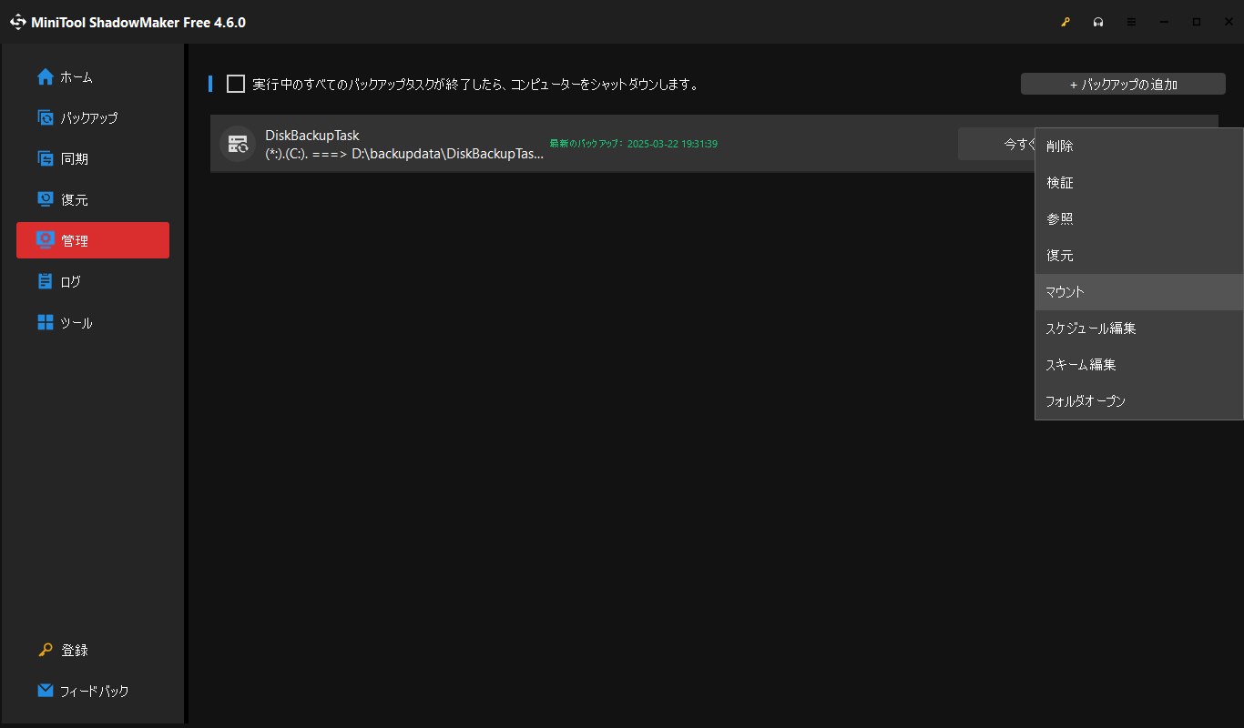Click the Log (ログ) clipboard icon
This screenshot has width=1244, height=728.
click(46, 281)
